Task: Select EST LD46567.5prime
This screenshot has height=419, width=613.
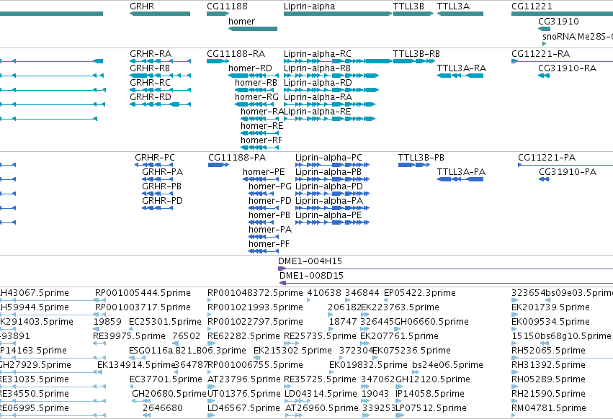Action: pos(211,415)
